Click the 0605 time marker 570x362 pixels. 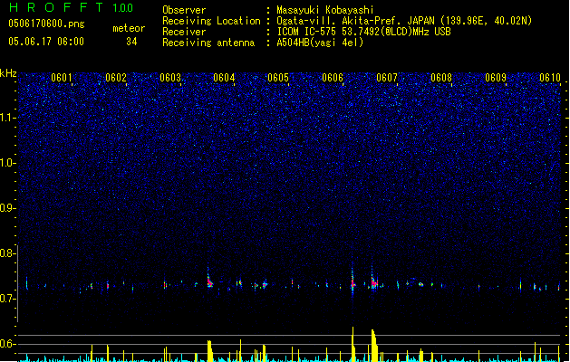(278, 78)
